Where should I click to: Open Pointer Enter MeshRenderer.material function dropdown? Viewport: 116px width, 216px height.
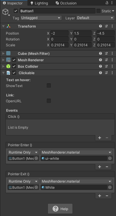pyautogui.click(x=77, y=152)
